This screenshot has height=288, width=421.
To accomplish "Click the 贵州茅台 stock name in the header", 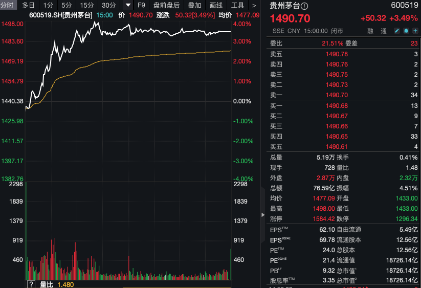I will (284, 6).
